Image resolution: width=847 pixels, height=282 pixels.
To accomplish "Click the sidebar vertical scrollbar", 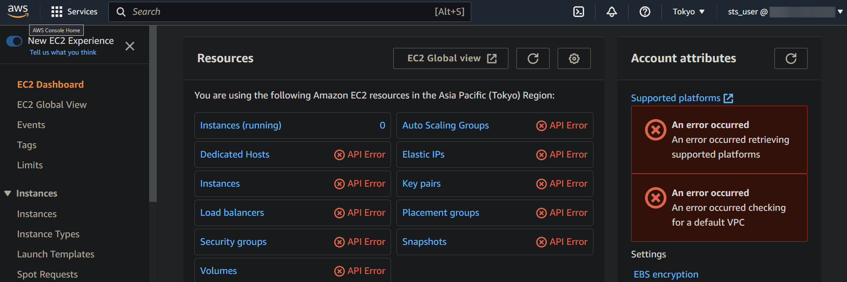I will pos(153,114).
